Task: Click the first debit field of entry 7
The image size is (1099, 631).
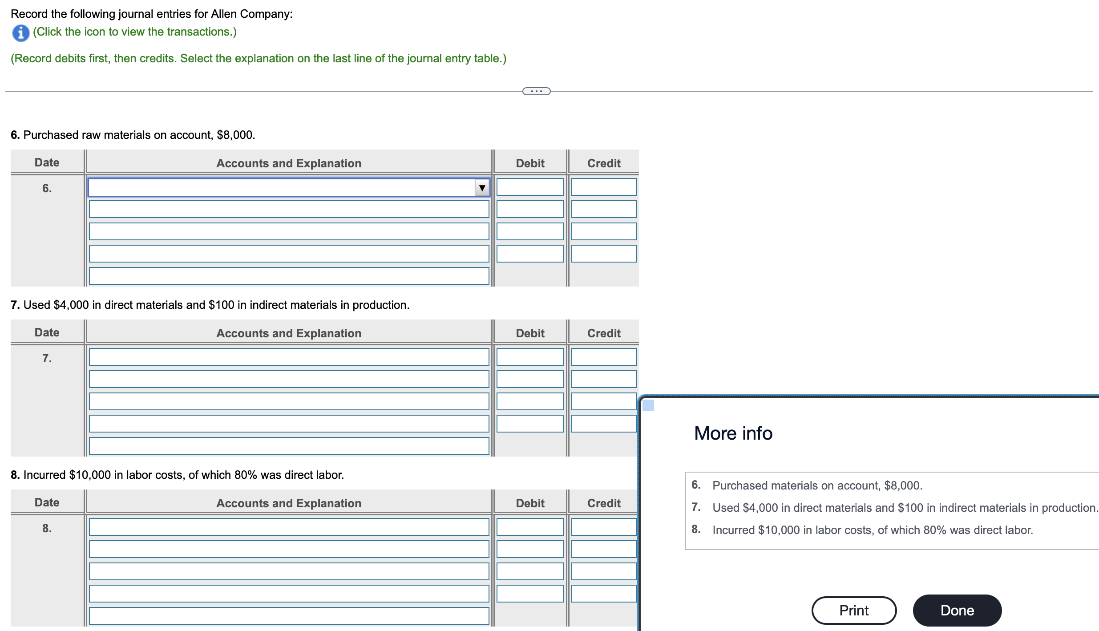Action: pos(530,357)
